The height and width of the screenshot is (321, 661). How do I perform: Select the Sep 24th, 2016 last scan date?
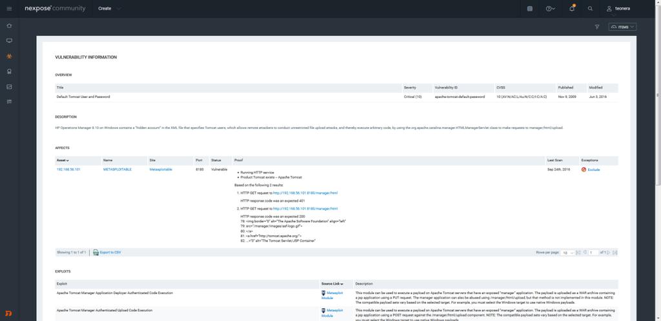tap(558, 170)
